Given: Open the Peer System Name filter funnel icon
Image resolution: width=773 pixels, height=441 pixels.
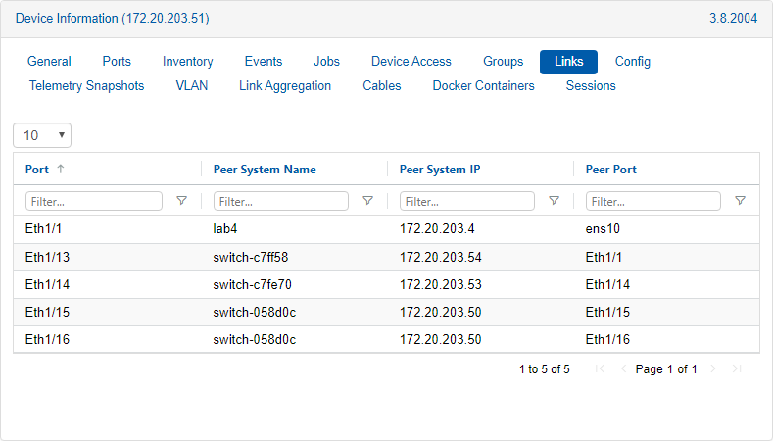Looking at the screenshot, I should tap(367, 201).
